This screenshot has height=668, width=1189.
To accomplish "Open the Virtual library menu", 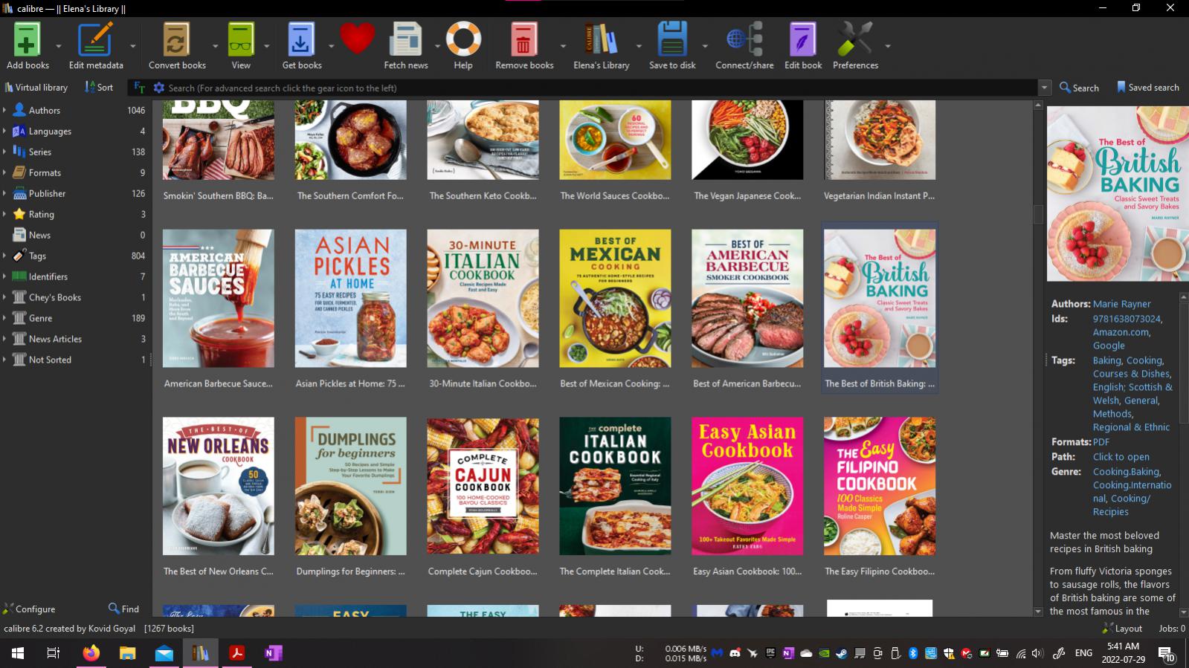I will click(x=36, y=88).
